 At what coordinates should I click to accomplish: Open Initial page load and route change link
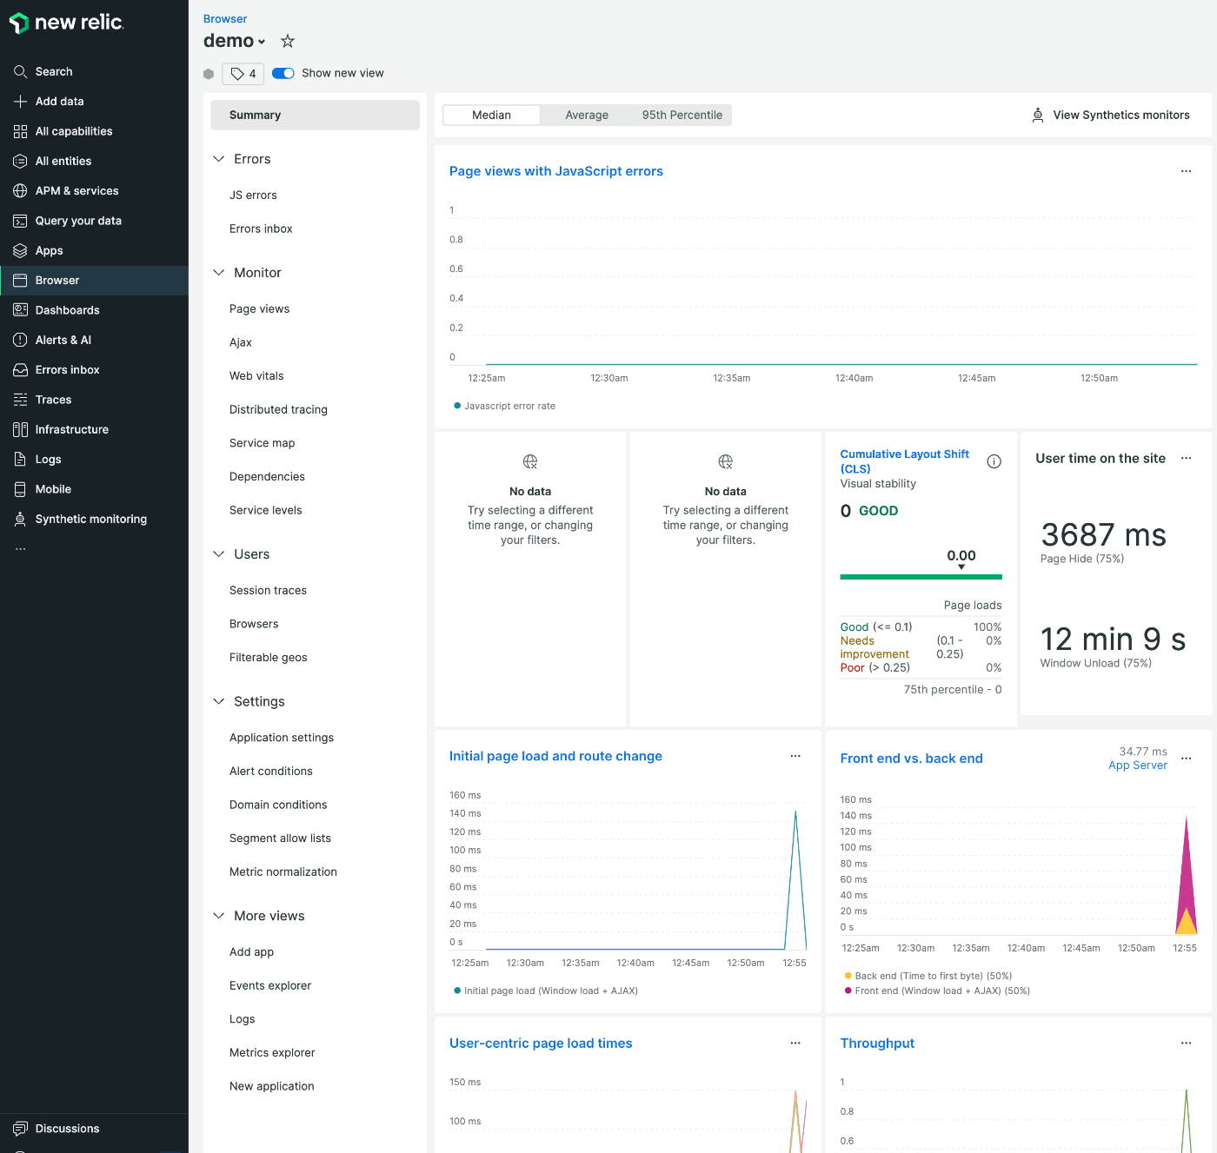[555, 756]
